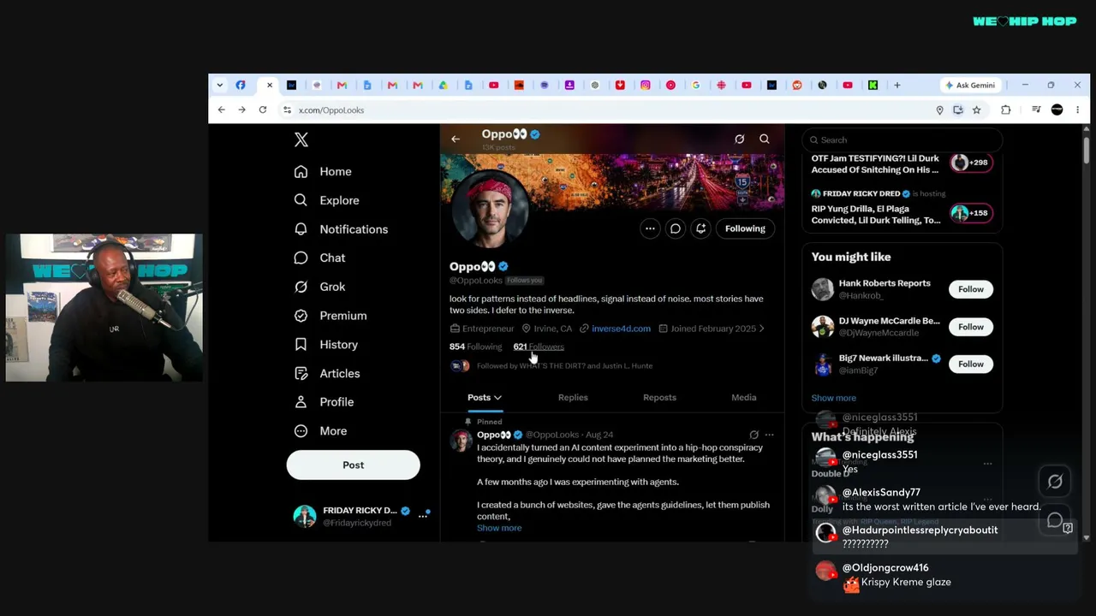1096x616 pixels.
Task: Switch to the Media tab
Action: coord(744,397)
